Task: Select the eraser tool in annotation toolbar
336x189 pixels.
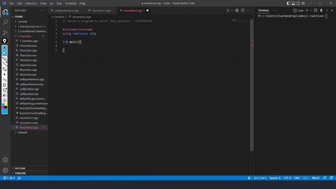Action: 5,69
